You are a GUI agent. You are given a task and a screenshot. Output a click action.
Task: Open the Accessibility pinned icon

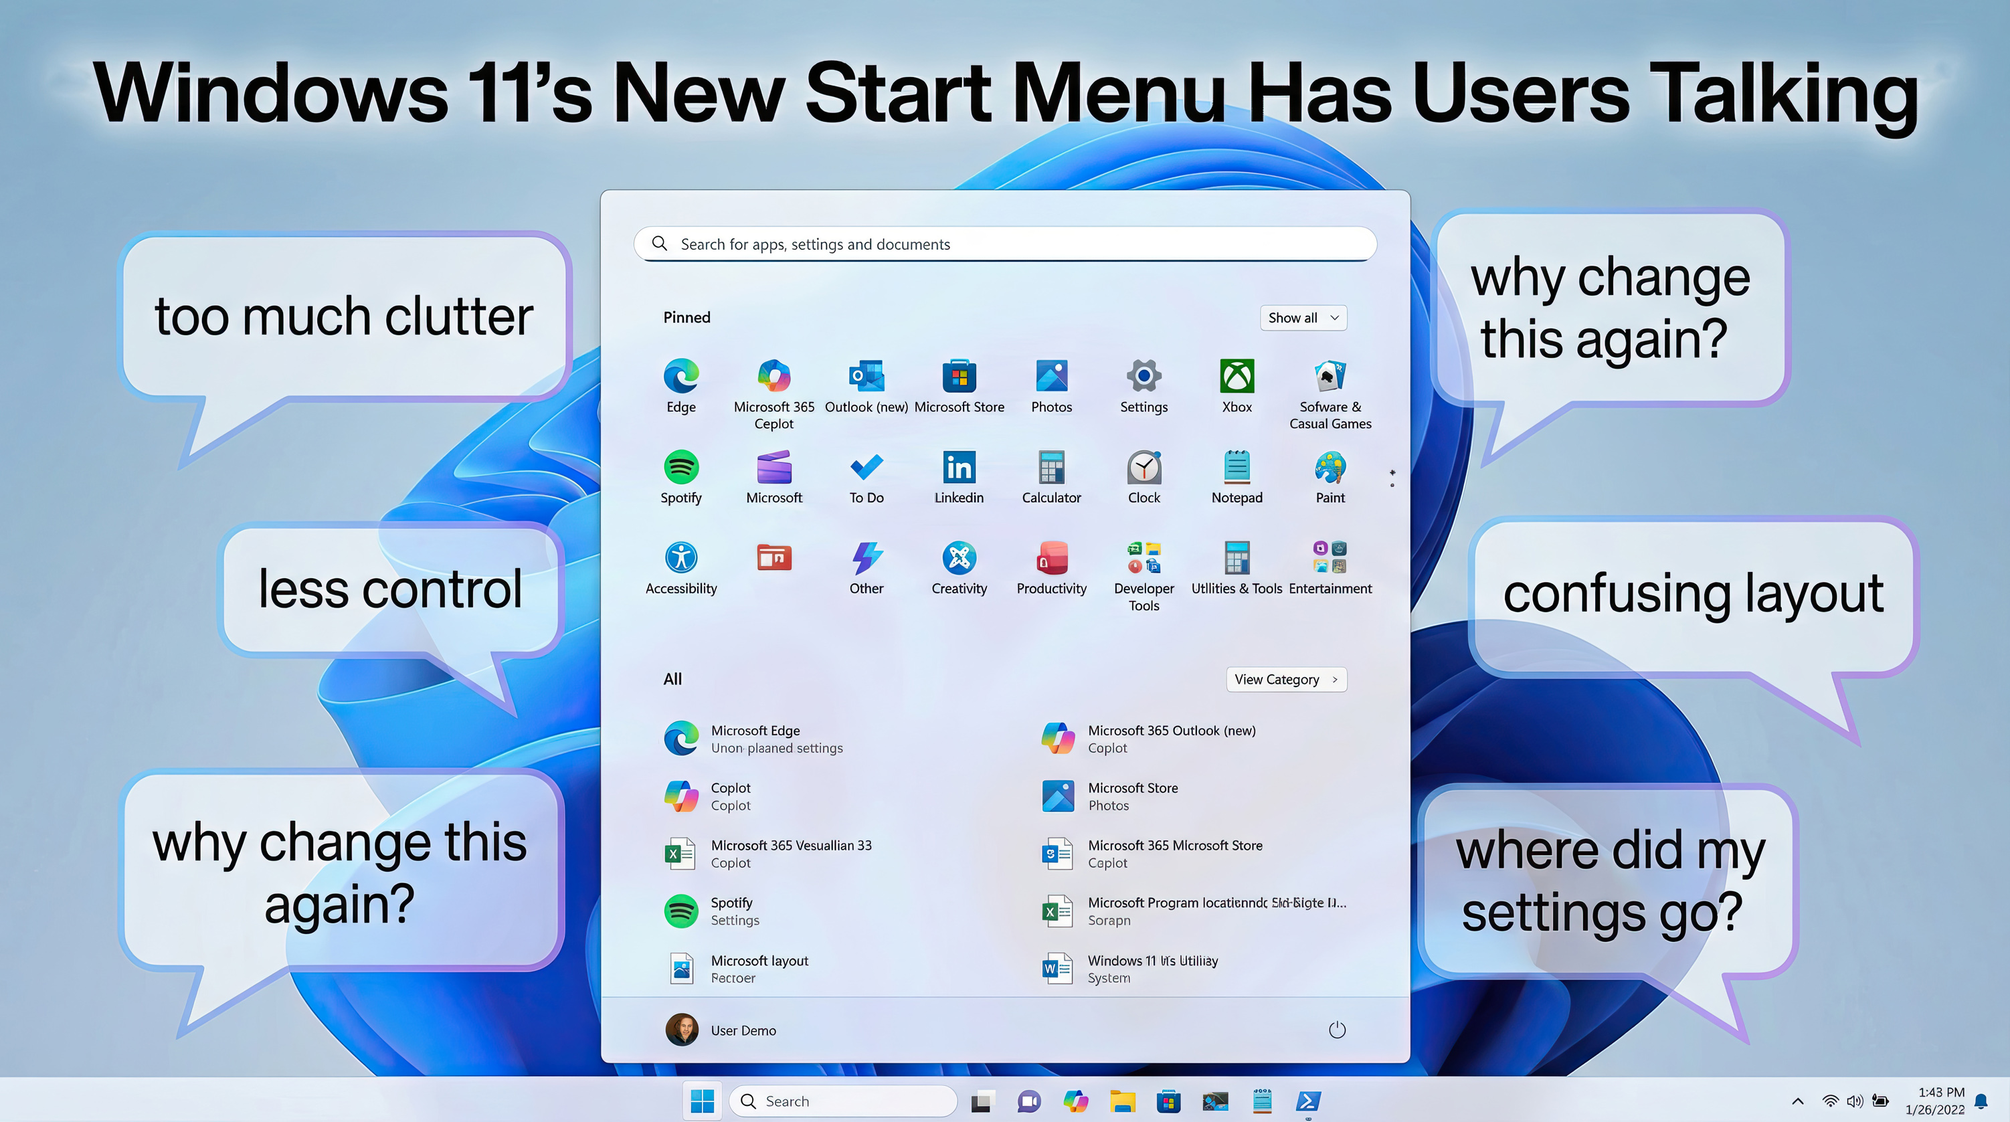click(x=680, y=559)
